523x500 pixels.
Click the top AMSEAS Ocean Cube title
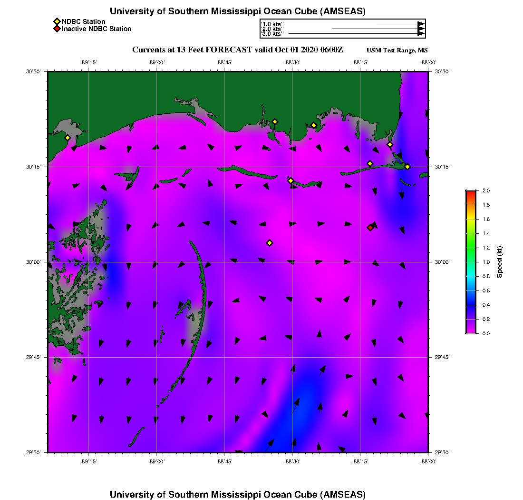pyautogui.click(x=237, y=11)
